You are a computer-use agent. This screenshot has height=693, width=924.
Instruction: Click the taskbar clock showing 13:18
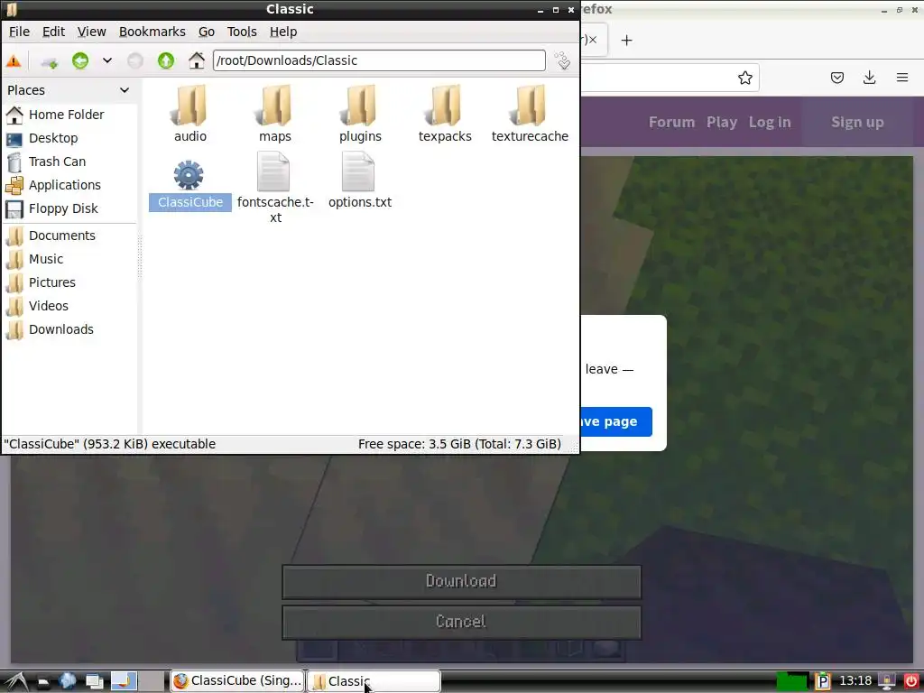855,681
